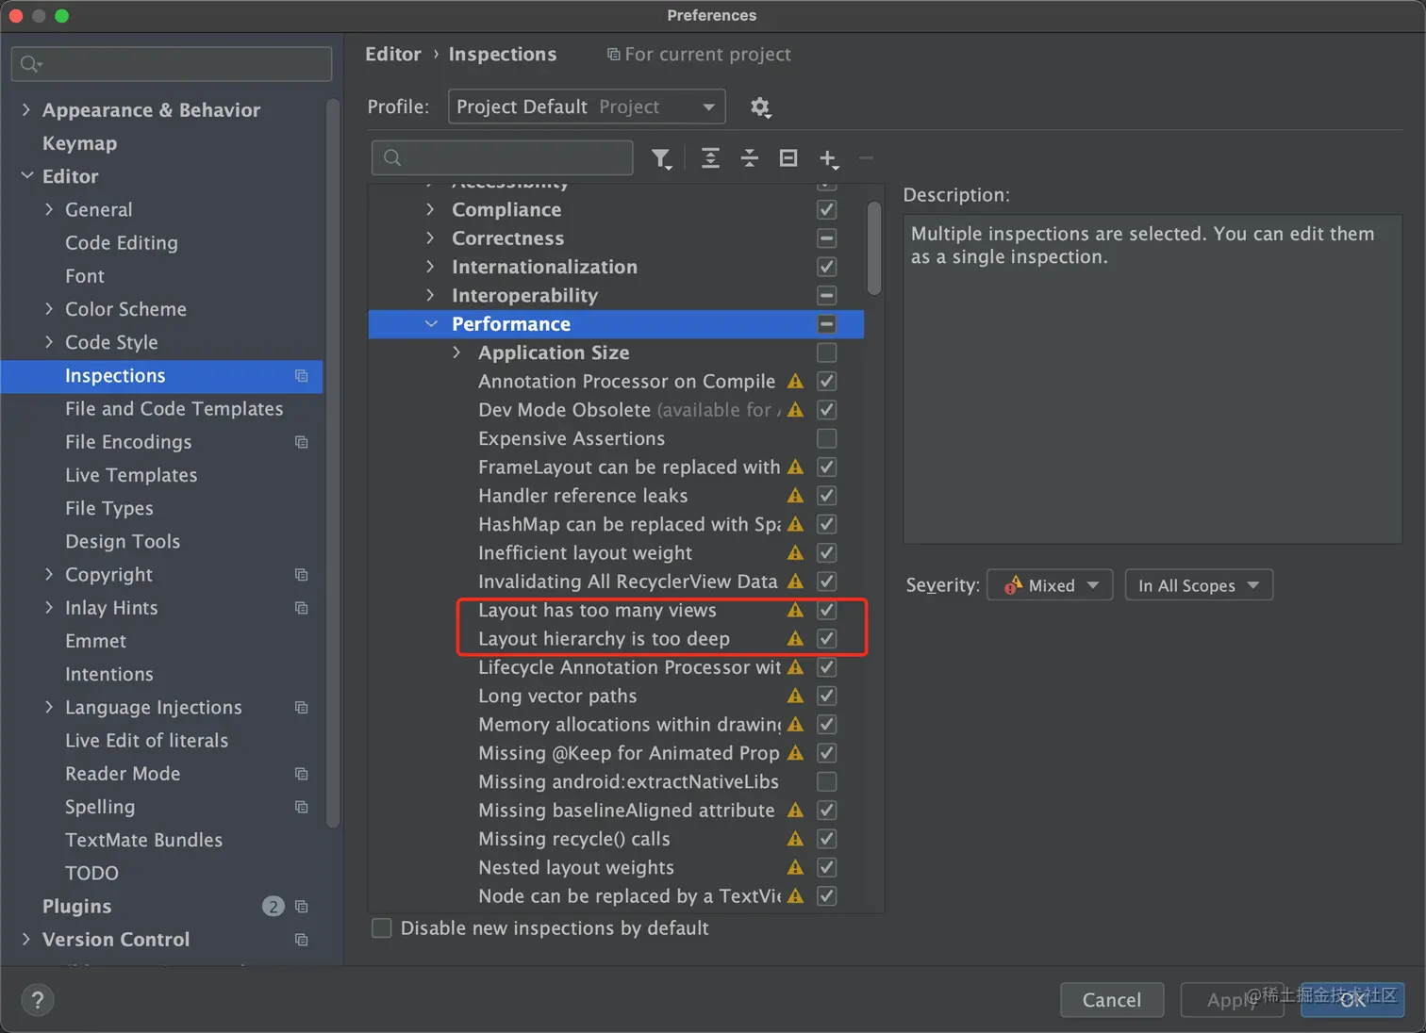Select Design Tools in sidebar

[123, 542]
